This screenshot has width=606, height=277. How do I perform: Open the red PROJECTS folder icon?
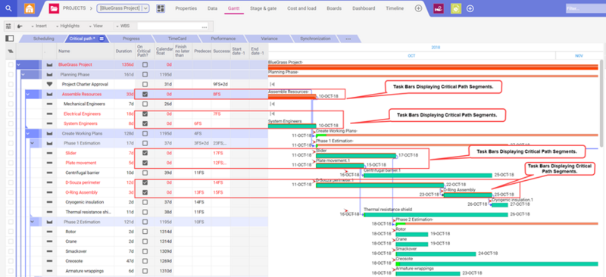54,8
